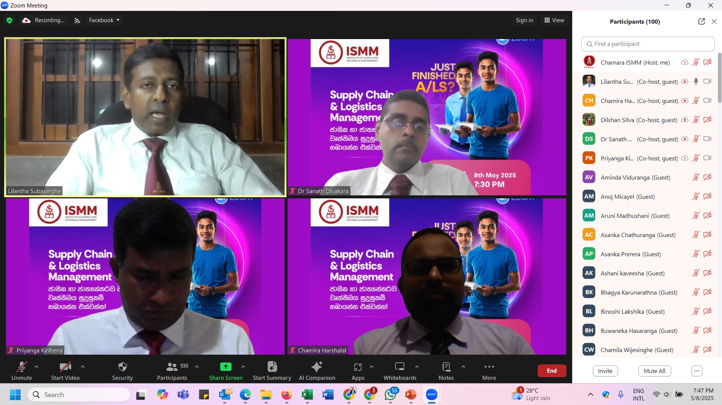The height and width of the screenshot is (405, 722).
Task: Start Video from the meeting toolbar
Action: coord(65,370)
